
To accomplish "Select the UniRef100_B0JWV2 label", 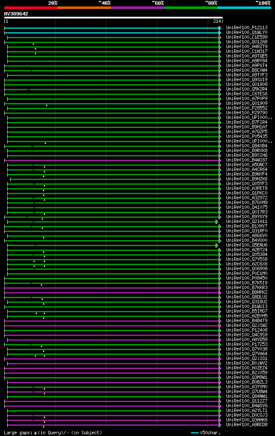I will click(247, 363).
